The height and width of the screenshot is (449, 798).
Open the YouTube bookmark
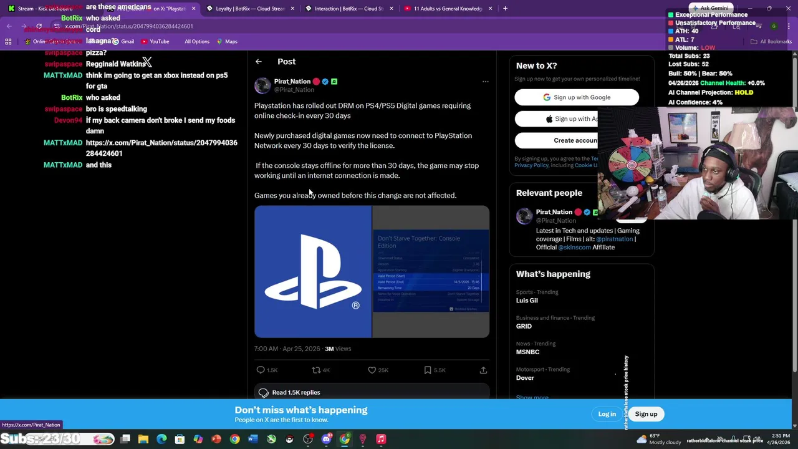click(x=155, y=42)
